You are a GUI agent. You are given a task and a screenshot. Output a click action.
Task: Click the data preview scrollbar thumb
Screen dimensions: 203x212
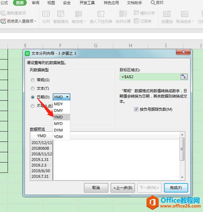click(x=182, y=149)
